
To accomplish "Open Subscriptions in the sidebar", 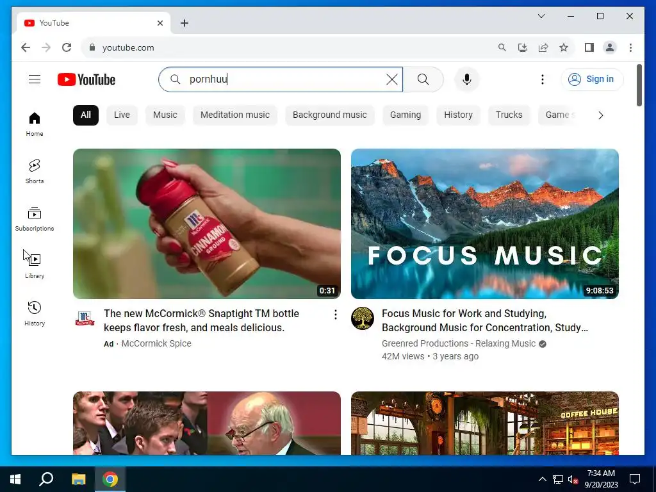I will click(35, 219).
